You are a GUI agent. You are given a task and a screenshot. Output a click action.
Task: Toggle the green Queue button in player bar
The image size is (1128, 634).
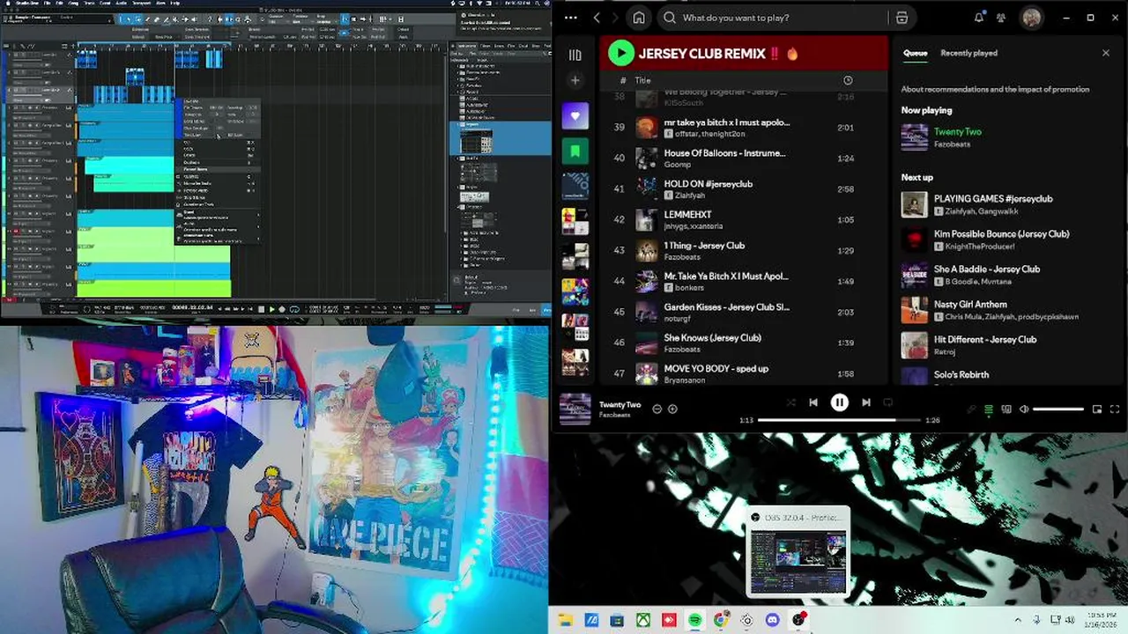(989, 409)
